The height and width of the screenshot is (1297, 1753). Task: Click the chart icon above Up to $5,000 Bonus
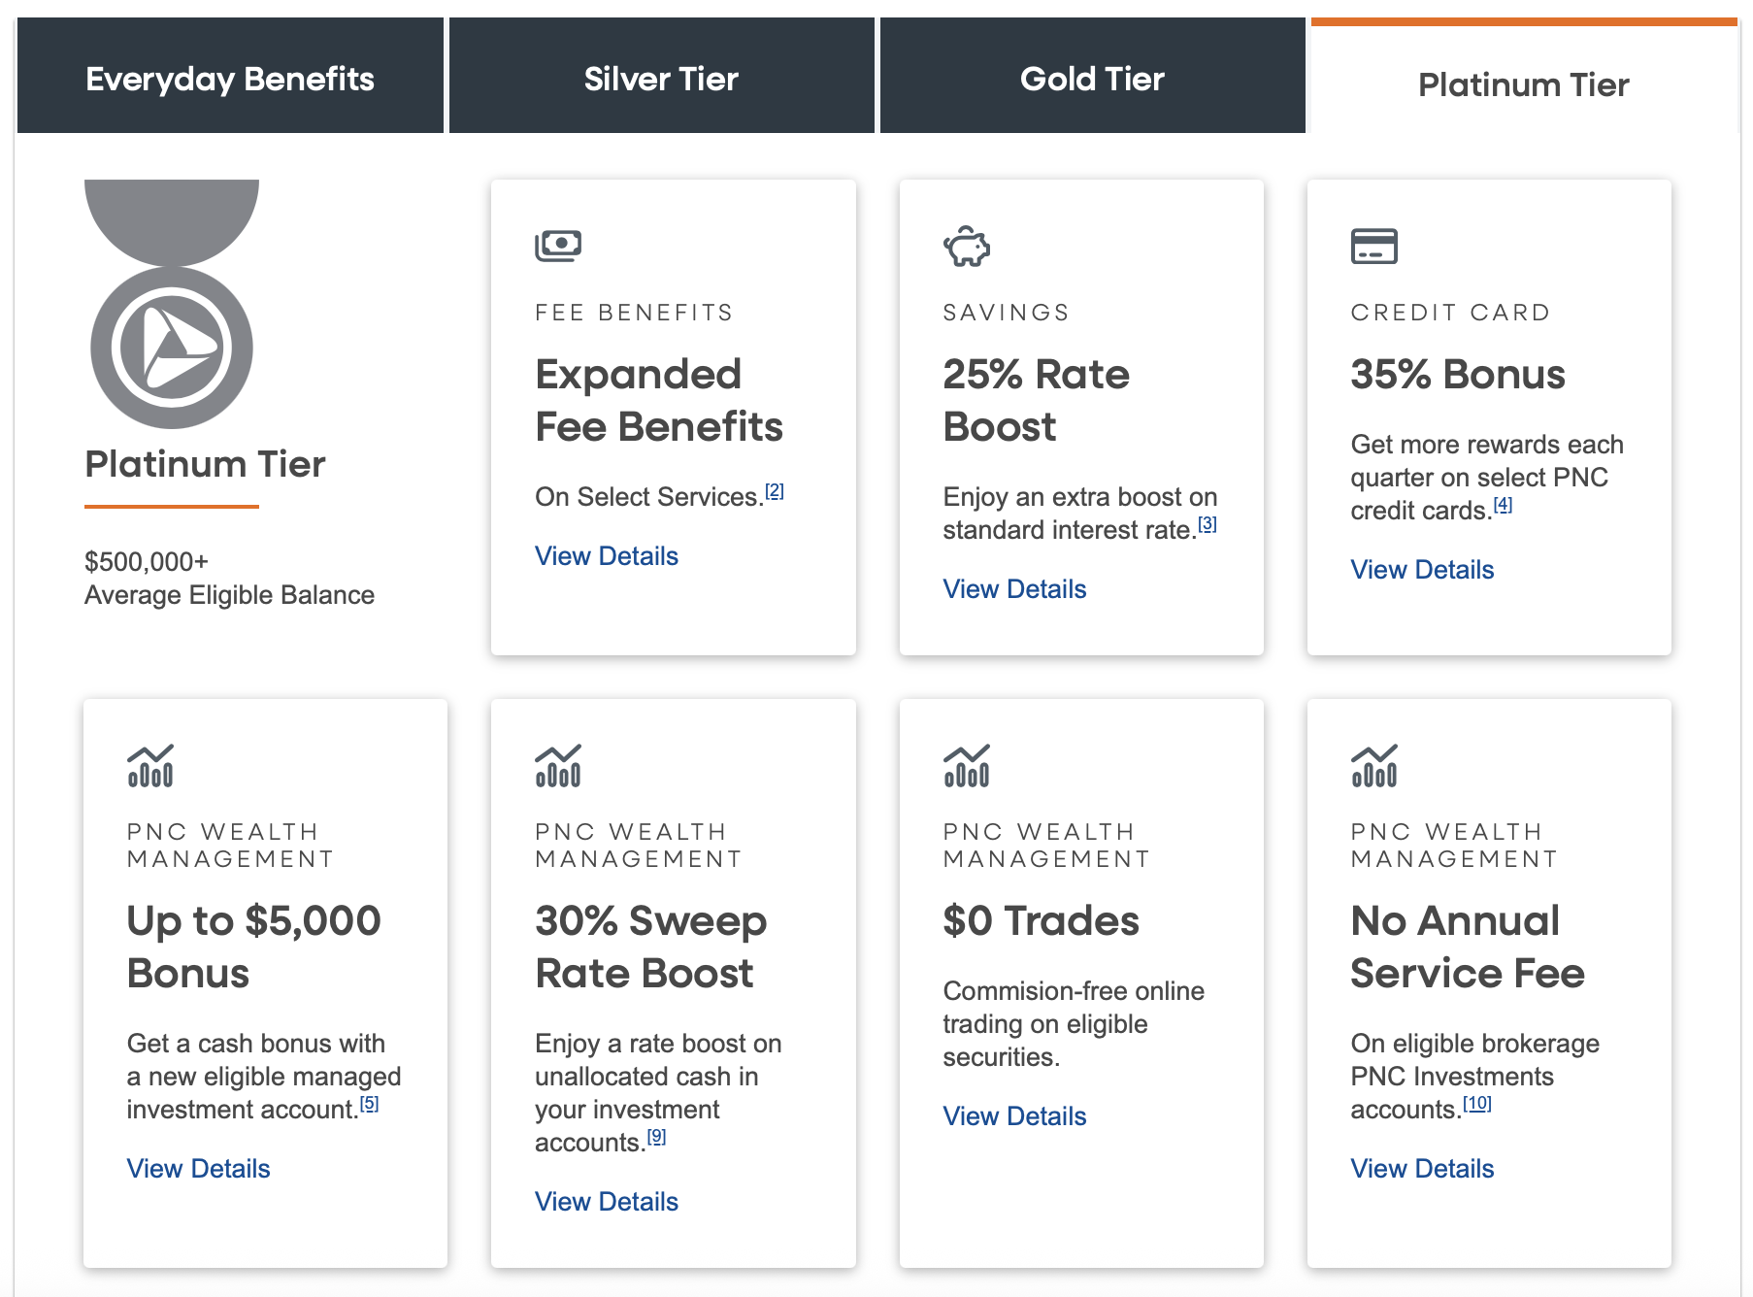[150, 766]
